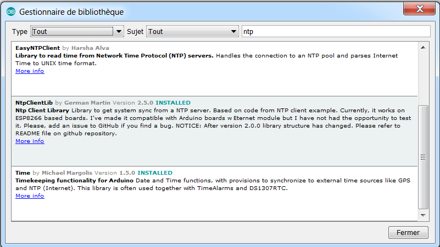440x247 pixels.
Task: Click scrollbar track above the thumb
Action: pos(423,77)
